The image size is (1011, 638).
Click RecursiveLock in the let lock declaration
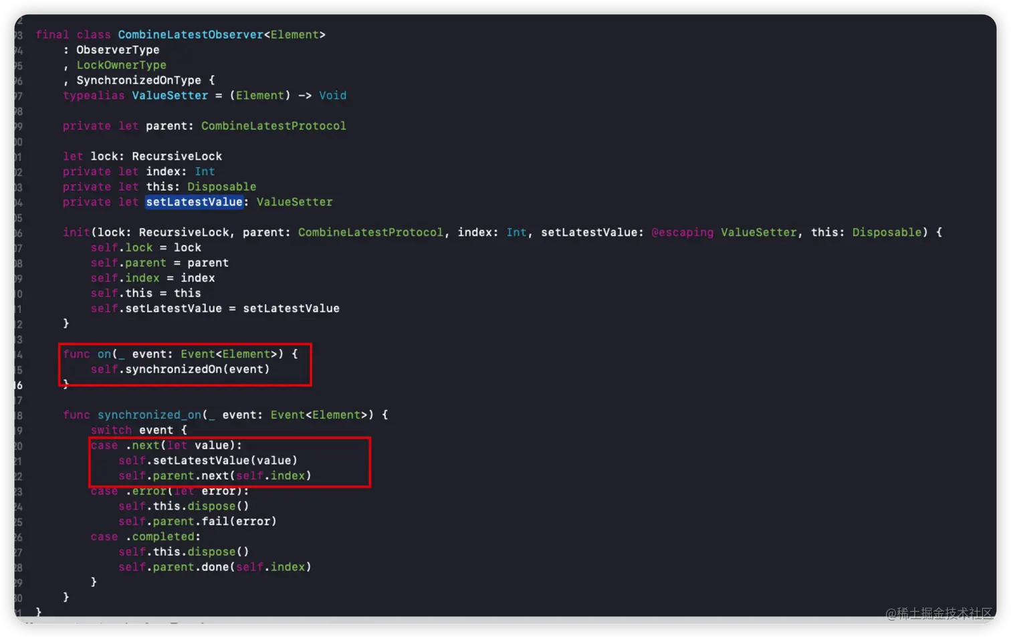point(177,156)
